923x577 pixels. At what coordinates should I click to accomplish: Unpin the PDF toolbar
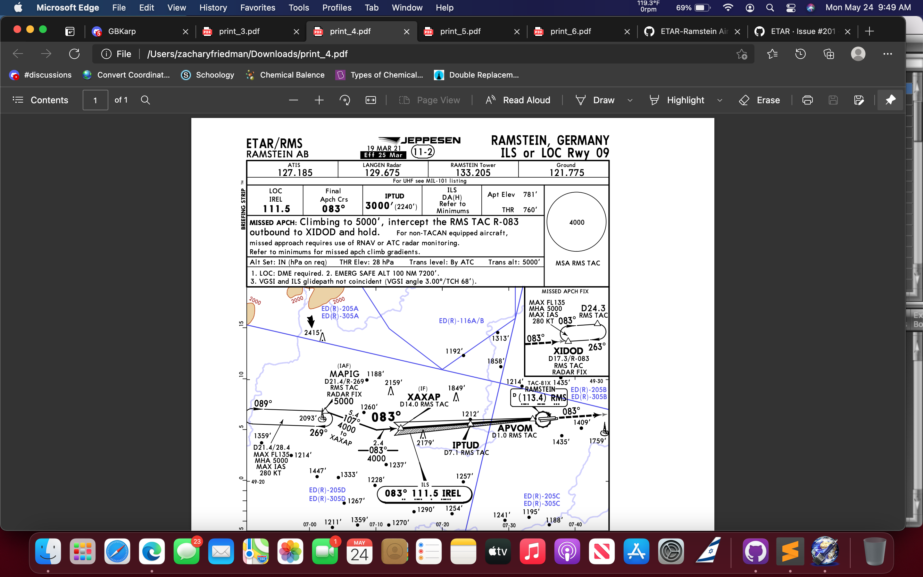pos(890,100)
